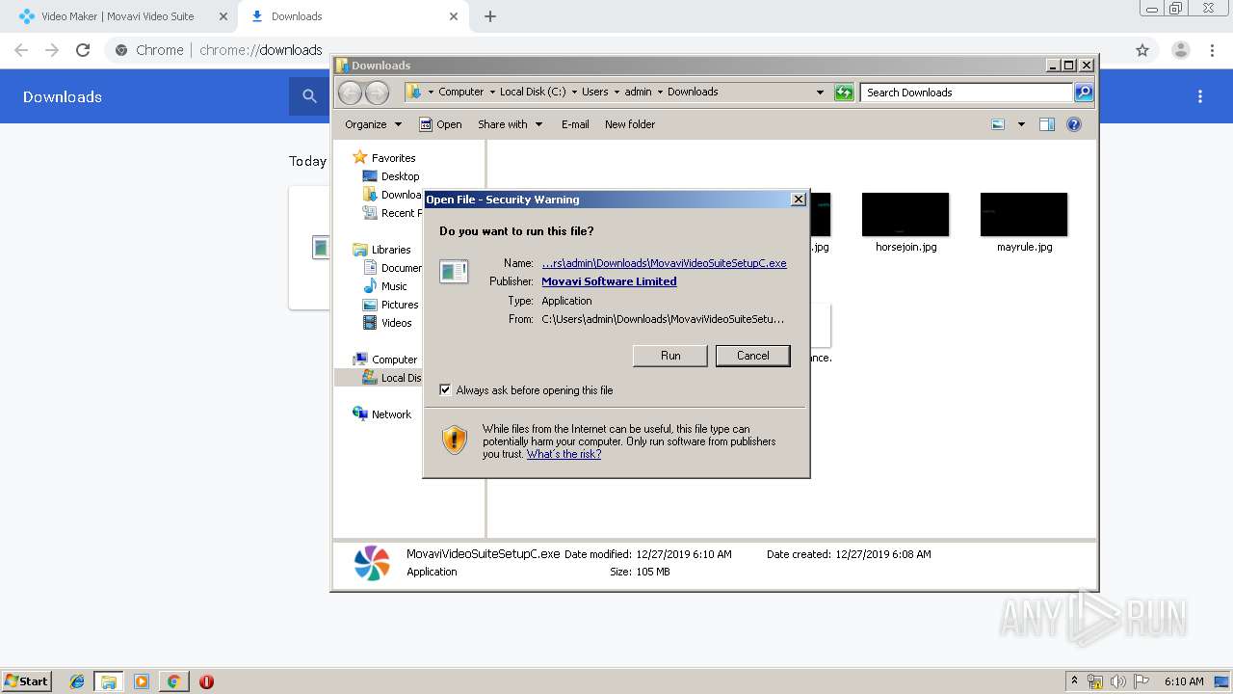This screenshot has width=1233, height=694.
Task: Click the Explorer refresh address button
Action: click(x=844, y=93)
